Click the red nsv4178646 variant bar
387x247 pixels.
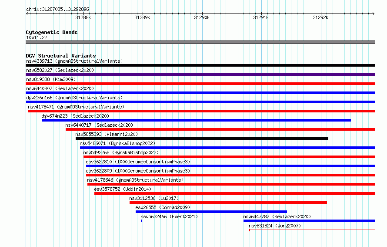click(x=231, y=184)
